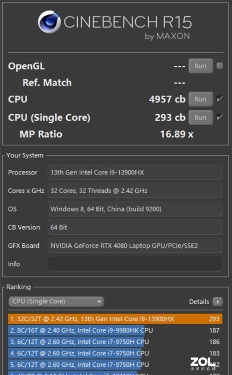Screen dimensions: 232x375
Task: Click the empty Info input field
Action: 135,264
